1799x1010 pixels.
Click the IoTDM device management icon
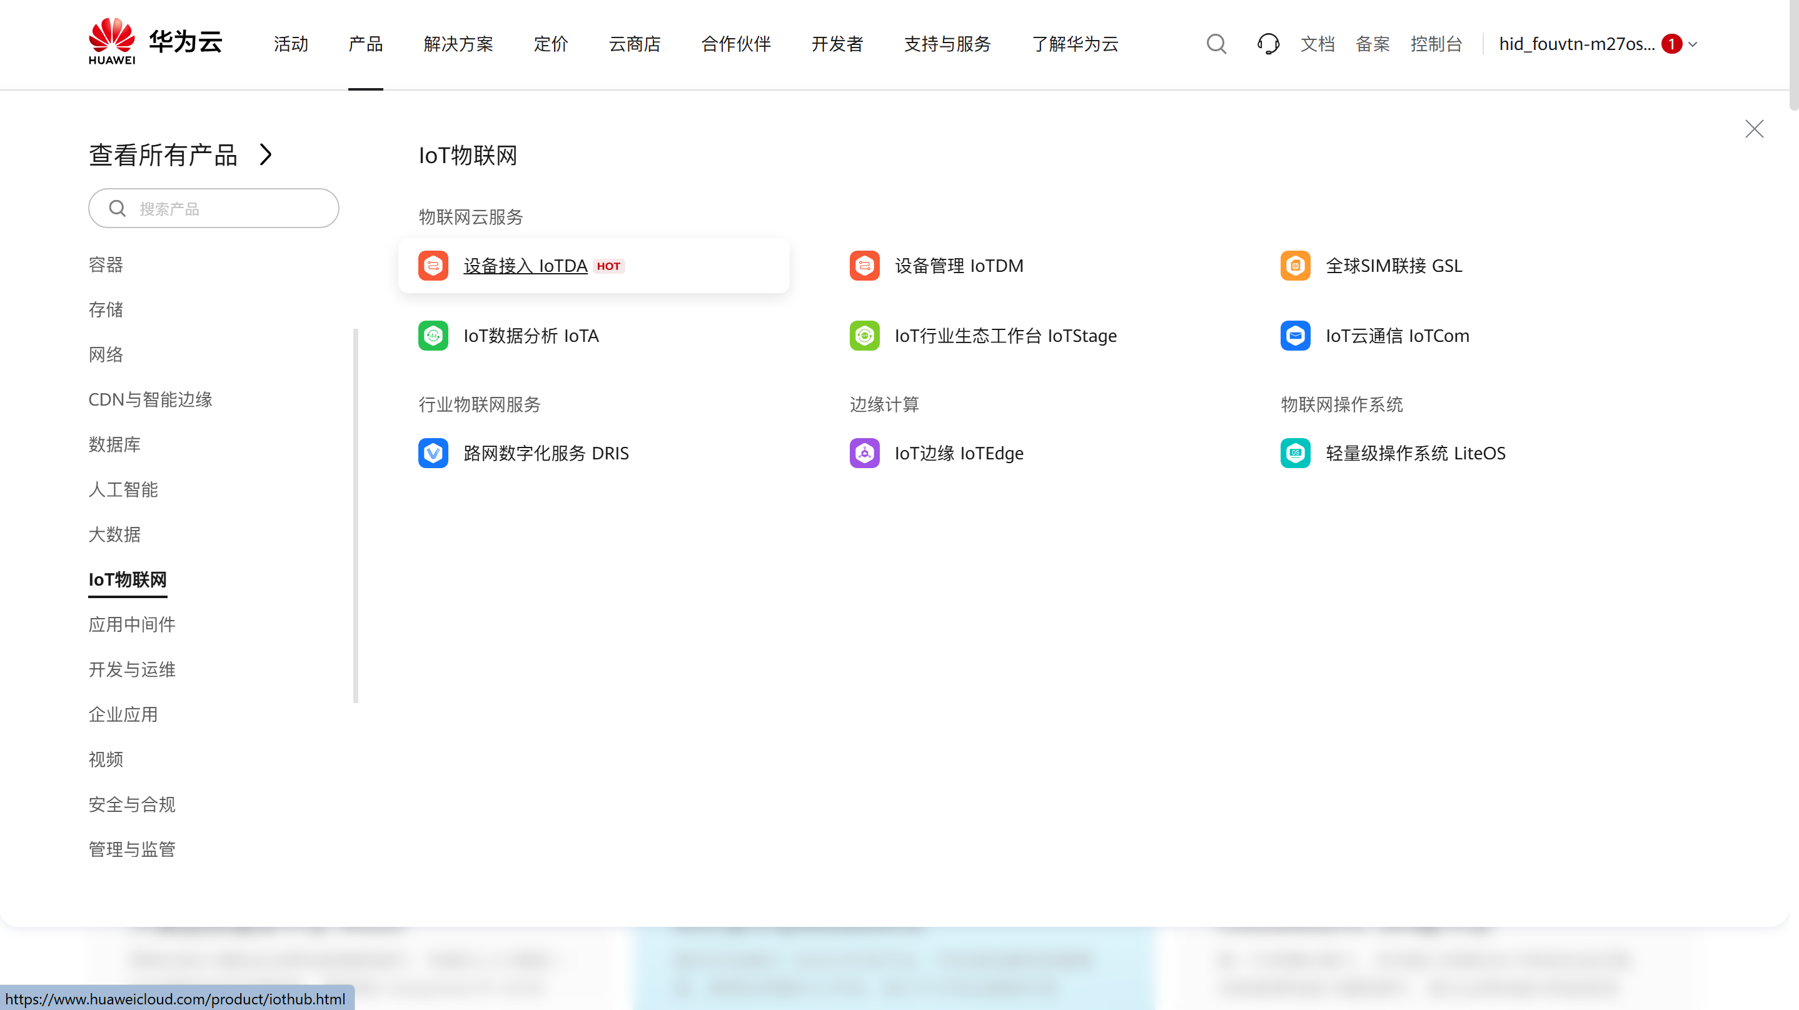pyautogui.click(x=864, y=266)
